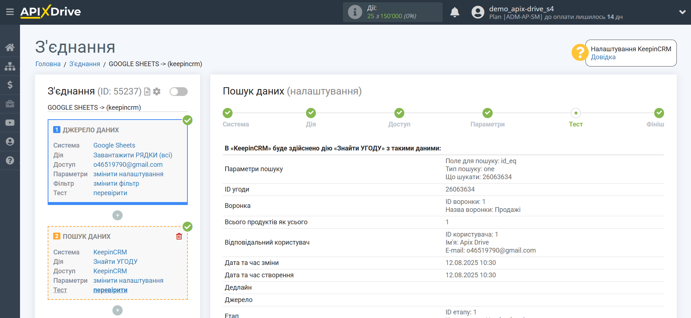The height and width of the screenshot is (318, 691).
Task: Open the briefcase sidebar icon
Action: coord(10,104)
